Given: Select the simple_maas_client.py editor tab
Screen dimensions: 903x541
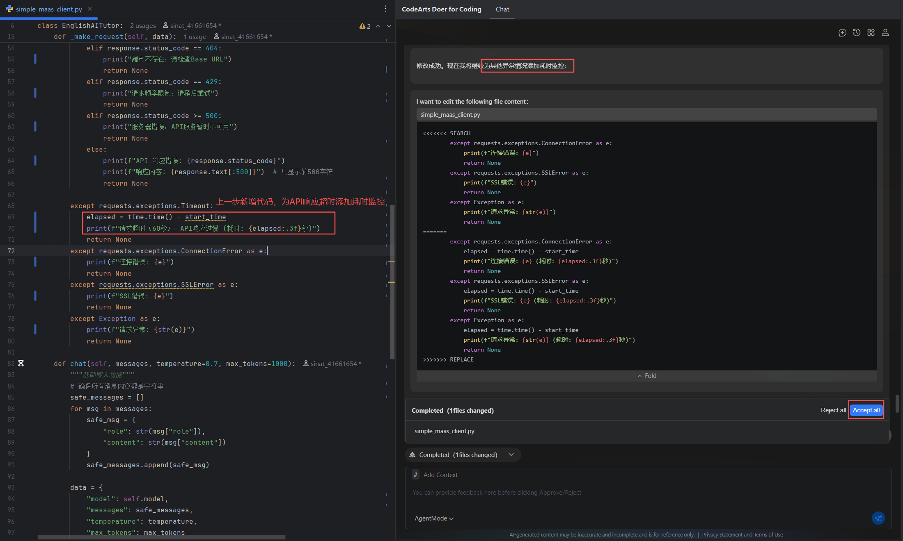Looking at the screenshot, I should (x=48, y=9).
